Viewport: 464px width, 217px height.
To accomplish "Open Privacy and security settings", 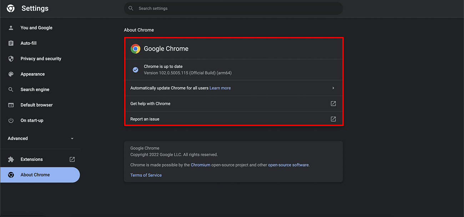I will (x=40, y=59).
